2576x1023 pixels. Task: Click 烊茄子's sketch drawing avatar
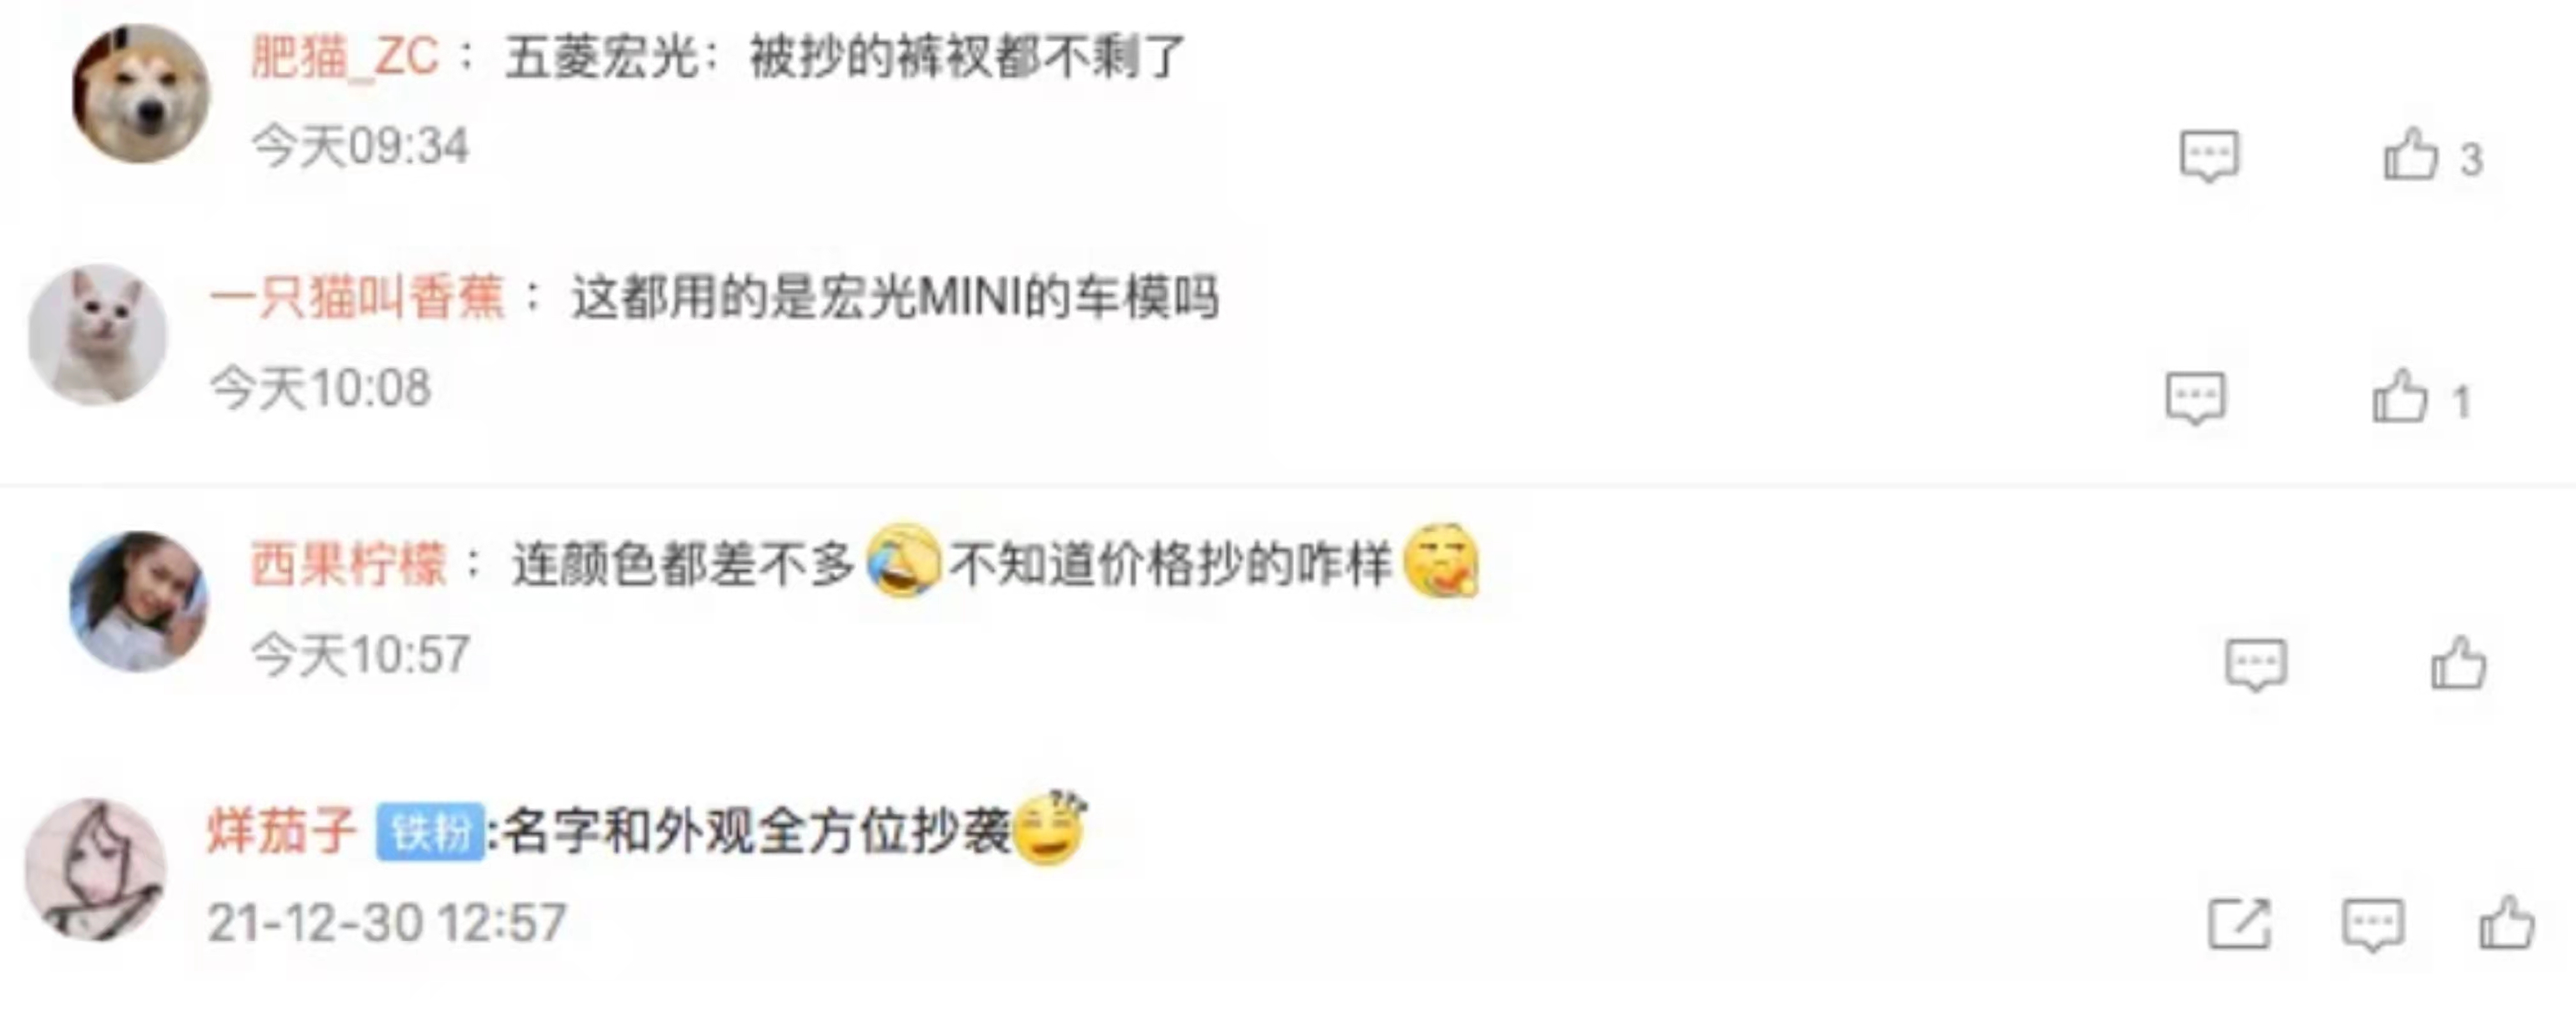(x=96, y=869)
